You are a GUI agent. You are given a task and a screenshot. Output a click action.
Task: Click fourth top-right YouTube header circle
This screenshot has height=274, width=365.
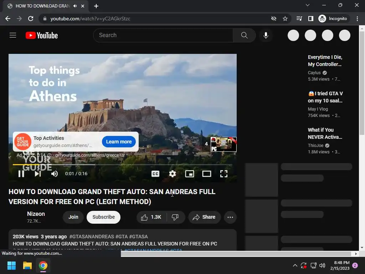click(x=345, y=35)
